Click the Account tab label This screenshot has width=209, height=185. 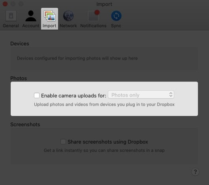[31, 26]
